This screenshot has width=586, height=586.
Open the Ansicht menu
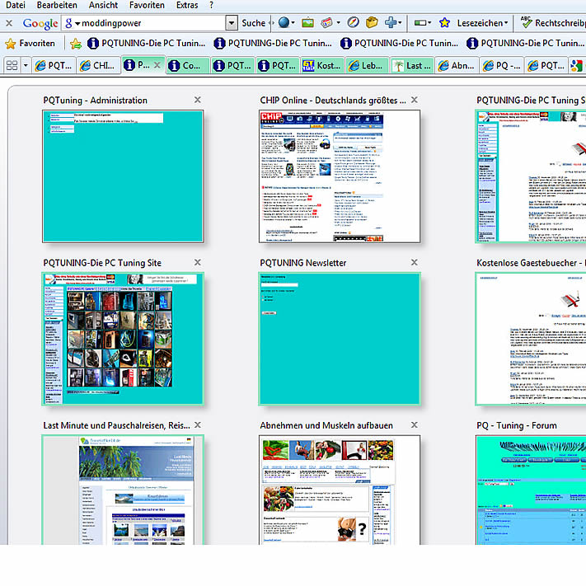103,5
